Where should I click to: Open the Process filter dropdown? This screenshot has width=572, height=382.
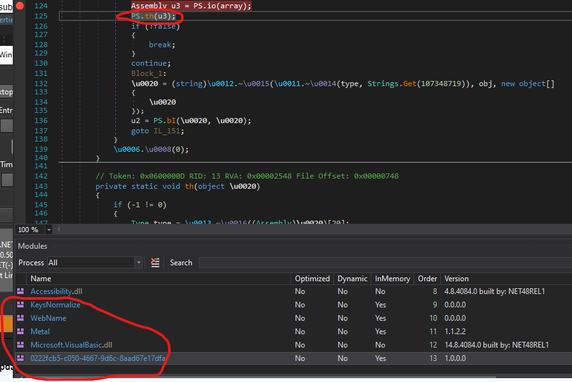click(138, 263)
